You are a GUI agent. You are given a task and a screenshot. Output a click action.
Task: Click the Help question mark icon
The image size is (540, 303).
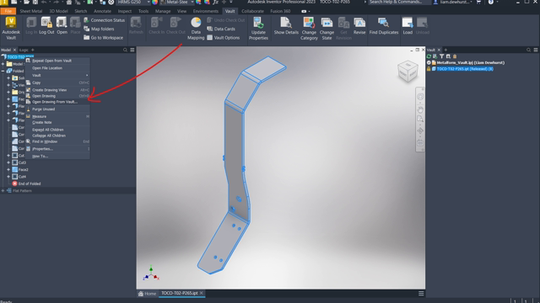click(x=491, y=2)
